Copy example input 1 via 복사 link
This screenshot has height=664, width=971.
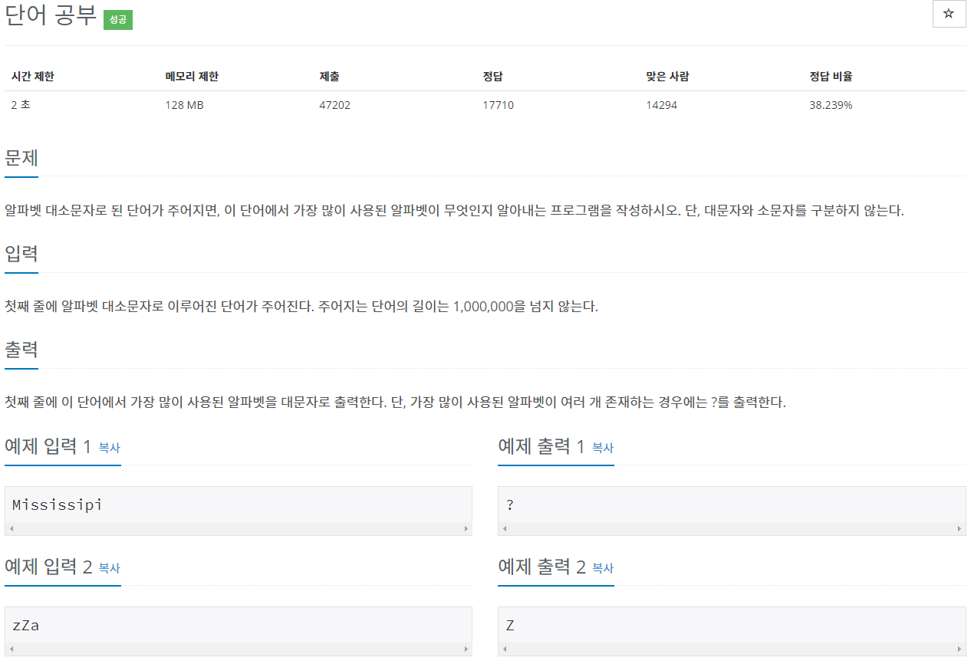click(x=110, y=448)
